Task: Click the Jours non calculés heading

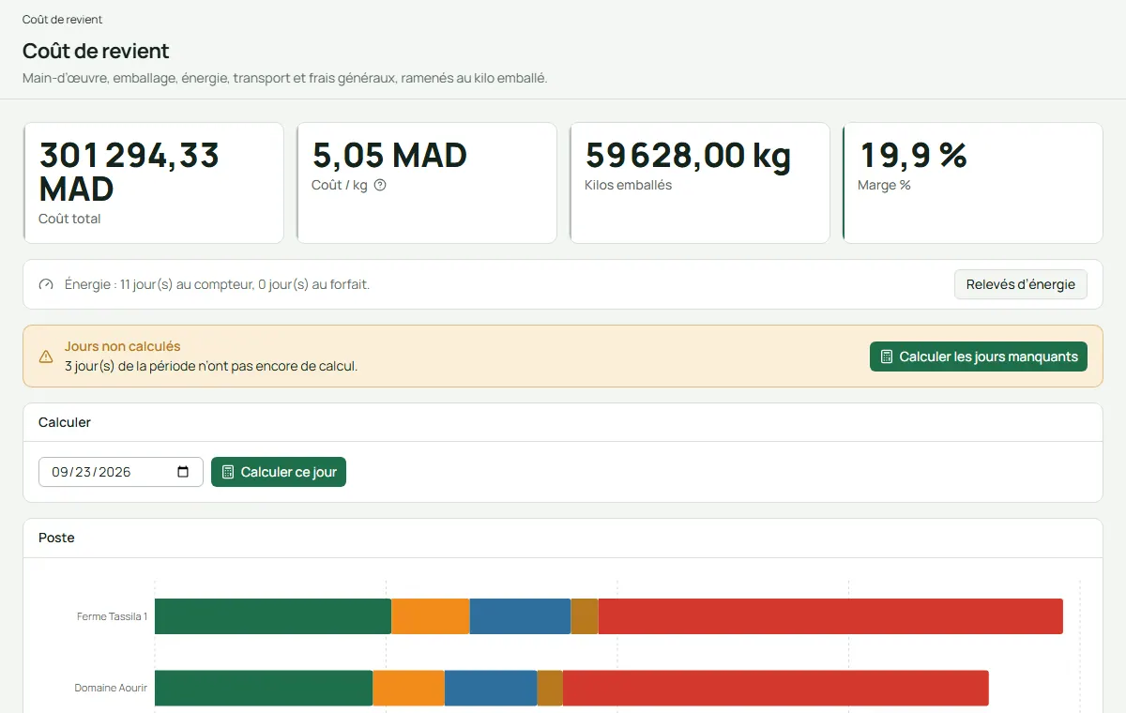Action: [122, 346]
